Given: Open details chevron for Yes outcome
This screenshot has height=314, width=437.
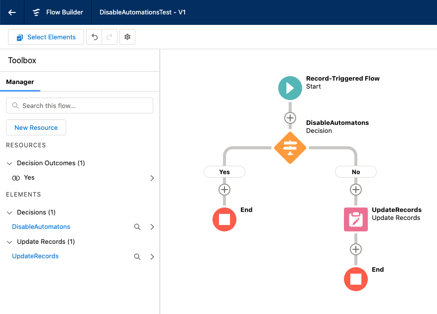Looking at the screenshot, I should click(152, 178).
